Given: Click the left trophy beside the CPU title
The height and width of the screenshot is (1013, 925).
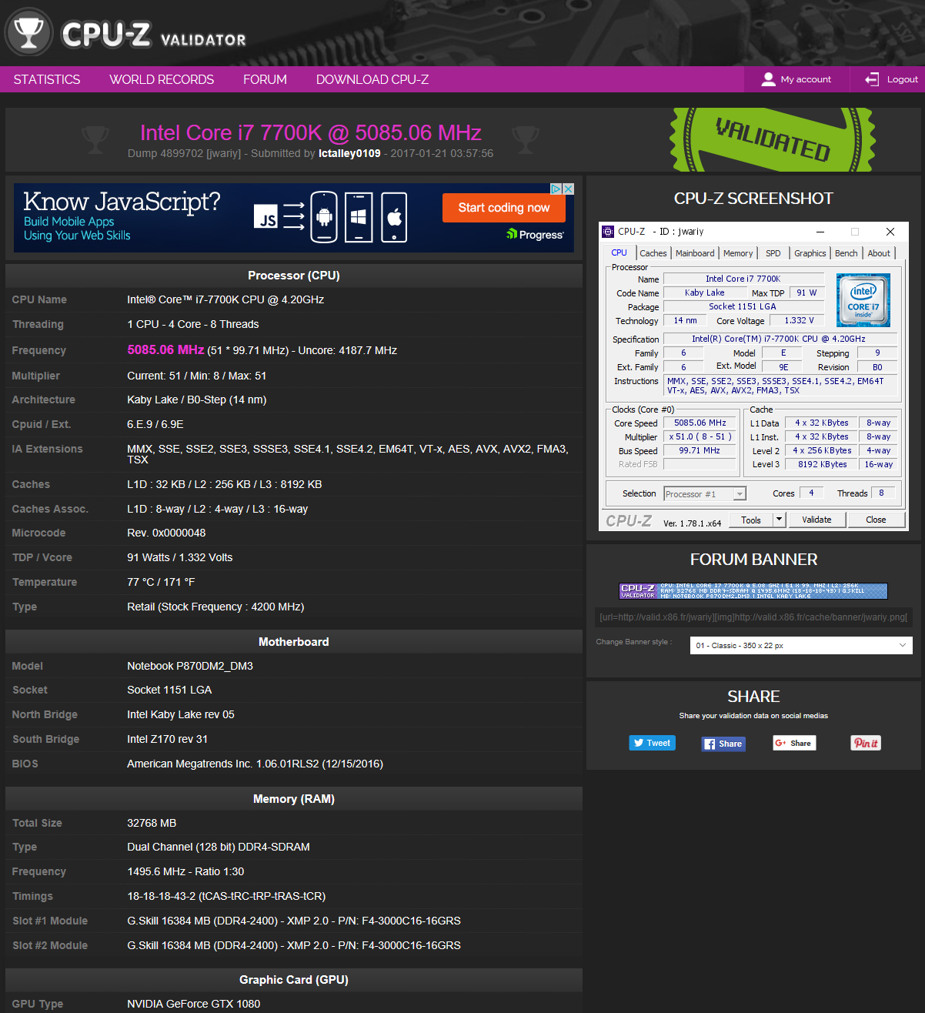Looking at the screenshot, I should tap(95, 139).
